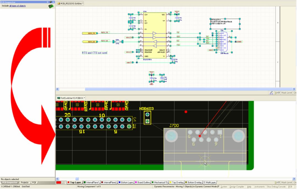Click the green PCB icon in PCB Inspector panel

pyautogui.click(x=50, y=6)
